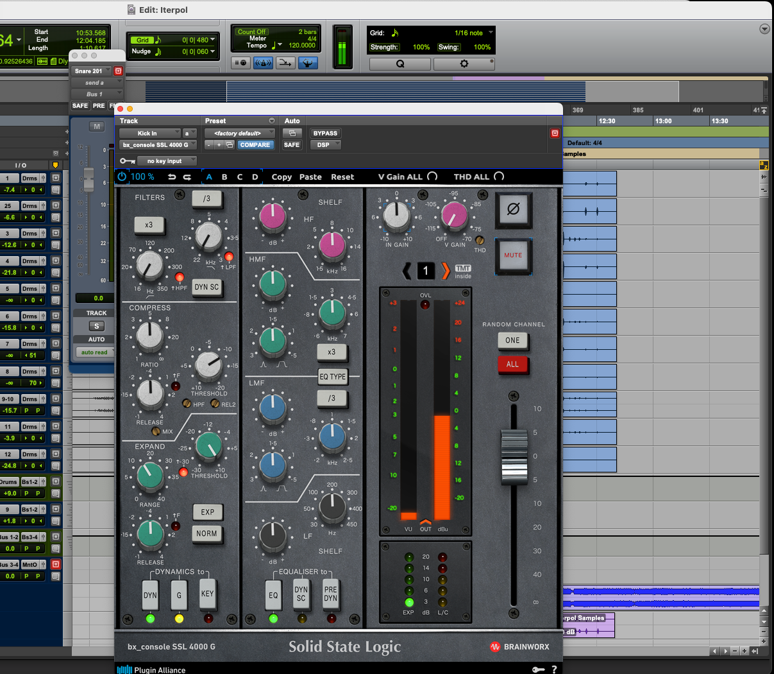The height and width of the screenshot is (674, 774).
Task: Click the solo S button in the Snare window
Action: click(x=97, y=326)
